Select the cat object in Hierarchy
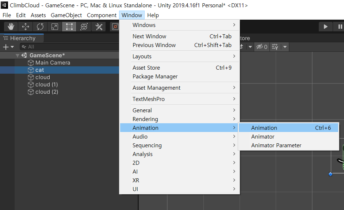 [39, 70]
